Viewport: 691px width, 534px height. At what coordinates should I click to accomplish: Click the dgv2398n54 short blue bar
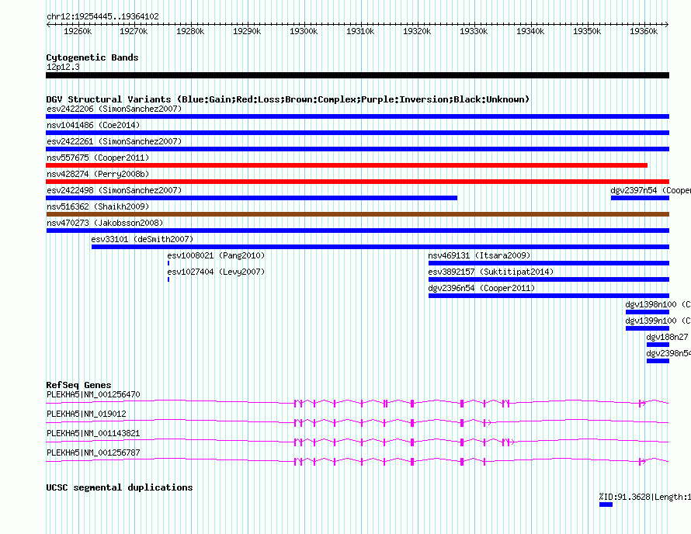click(658, 361)
